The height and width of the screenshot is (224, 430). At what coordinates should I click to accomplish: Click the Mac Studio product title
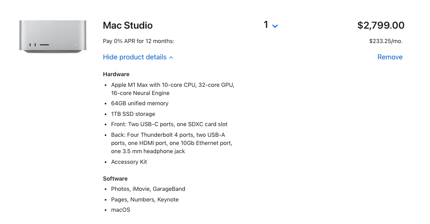tap(128, 25)
